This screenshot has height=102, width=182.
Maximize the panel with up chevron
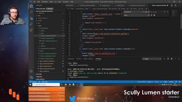point(175,59)
